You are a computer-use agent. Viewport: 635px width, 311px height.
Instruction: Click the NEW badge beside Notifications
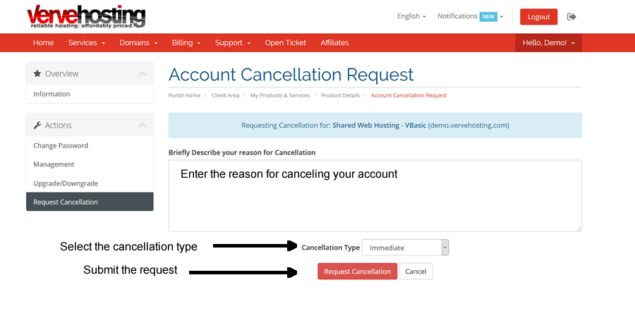click(488, 17)
